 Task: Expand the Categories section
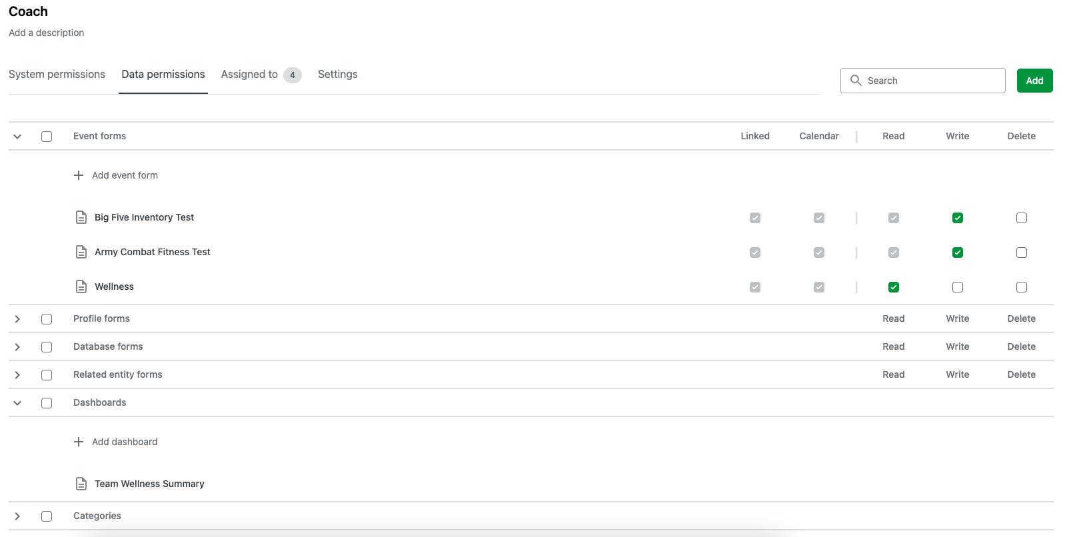[x=17, y=516]
